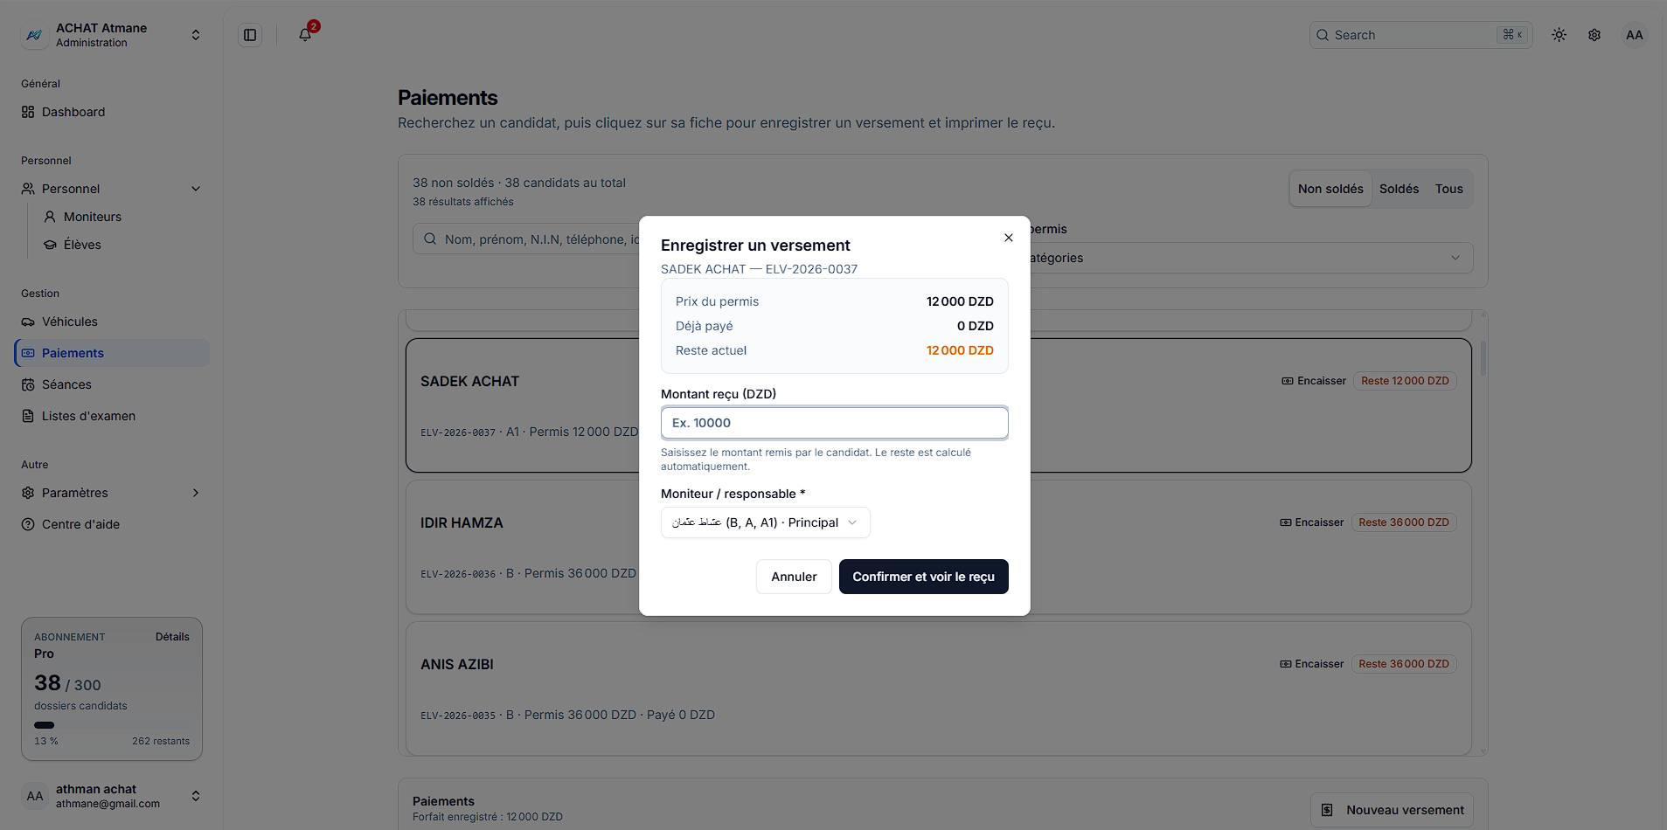Toggle the sidebar panel icon

point(250,35)
